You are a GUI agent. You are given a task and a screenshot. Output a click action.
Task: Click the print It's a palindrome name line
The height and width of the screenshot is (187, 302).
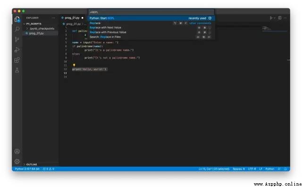pyautogui.click(x=109, y=50)
